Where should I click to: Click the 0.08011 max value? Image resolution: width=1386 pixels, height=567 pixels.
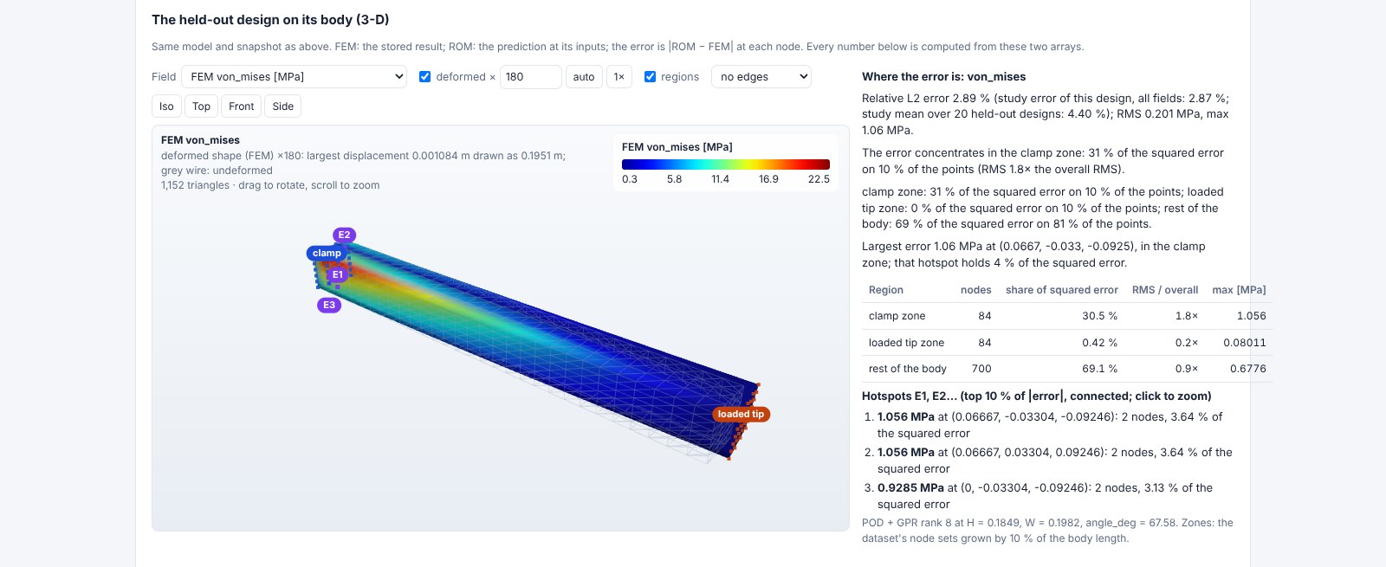pyautogui.click(x=1245, y=343)
